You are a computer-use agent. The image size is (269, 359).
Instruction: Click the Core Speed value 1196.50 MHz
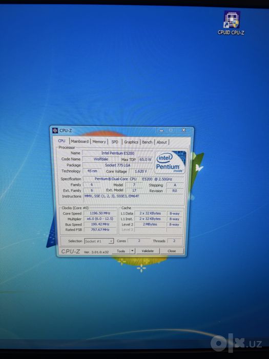click(x=100, y=213)
